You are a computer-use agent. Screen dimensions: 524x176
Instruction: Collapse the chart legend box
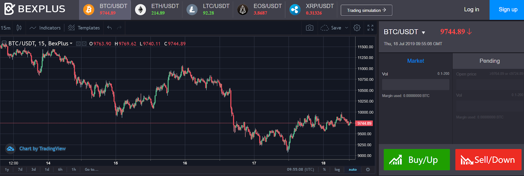pos(4,43)
